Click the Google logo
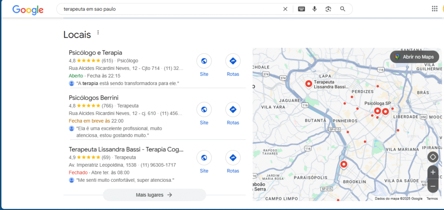Viewport: 444px width, 210px height. [x=28, y=10]
